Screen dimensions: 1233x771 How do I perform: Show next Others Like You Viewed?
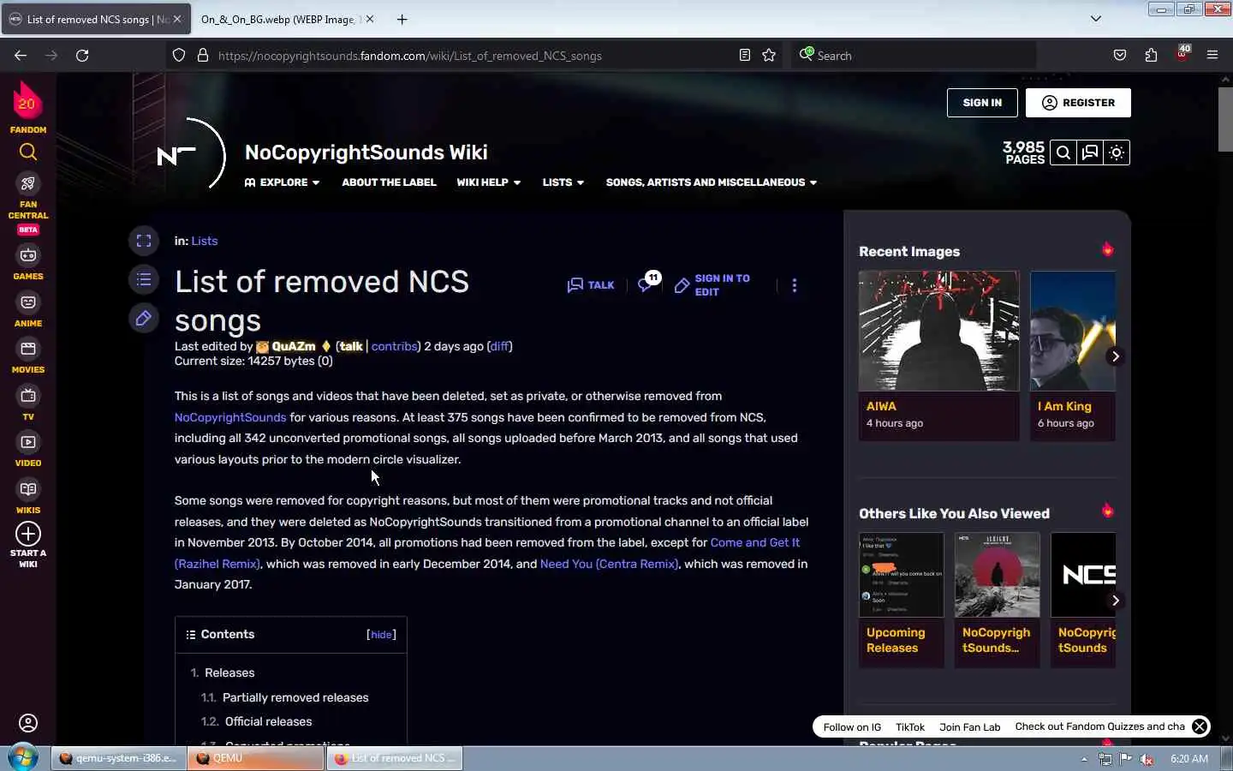pyautogui.click(x=1115, y=601)
